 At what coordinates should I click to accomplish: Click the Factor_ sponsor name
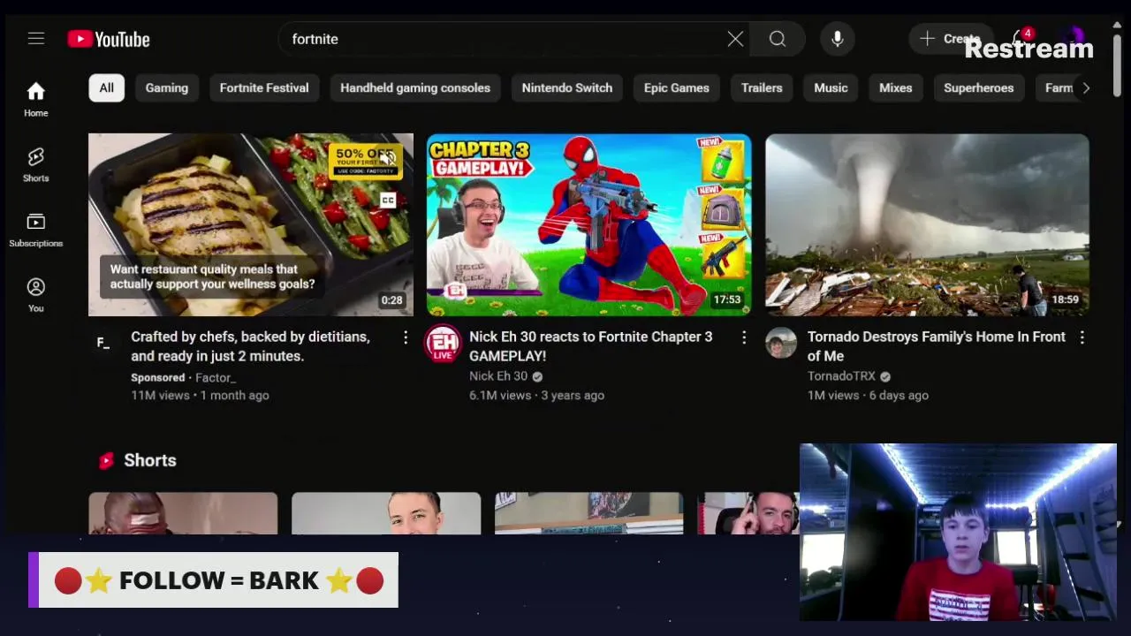[x=216, y=378]
